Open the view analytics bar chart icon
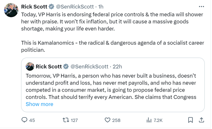Screen dimensions: 212x129 pyautogui.click(x=149, y=120)
